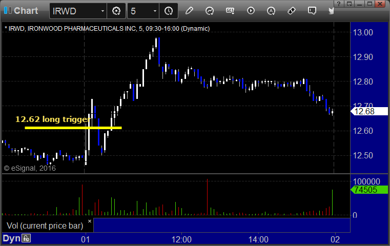Toggle the lock icon next to Dyn
Image resolution: width=390 pixels, height=246 pixels.
pos(26,238)
